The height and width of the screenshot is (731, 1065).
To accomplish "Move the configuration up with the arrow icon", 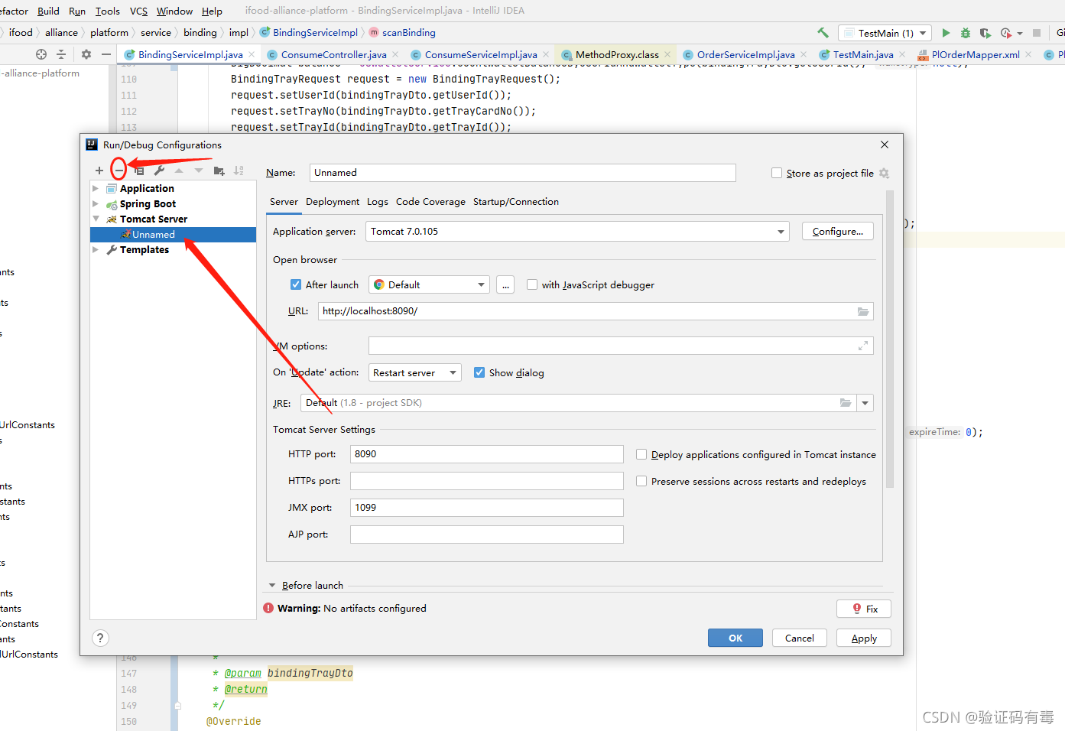I will point(179,171).
